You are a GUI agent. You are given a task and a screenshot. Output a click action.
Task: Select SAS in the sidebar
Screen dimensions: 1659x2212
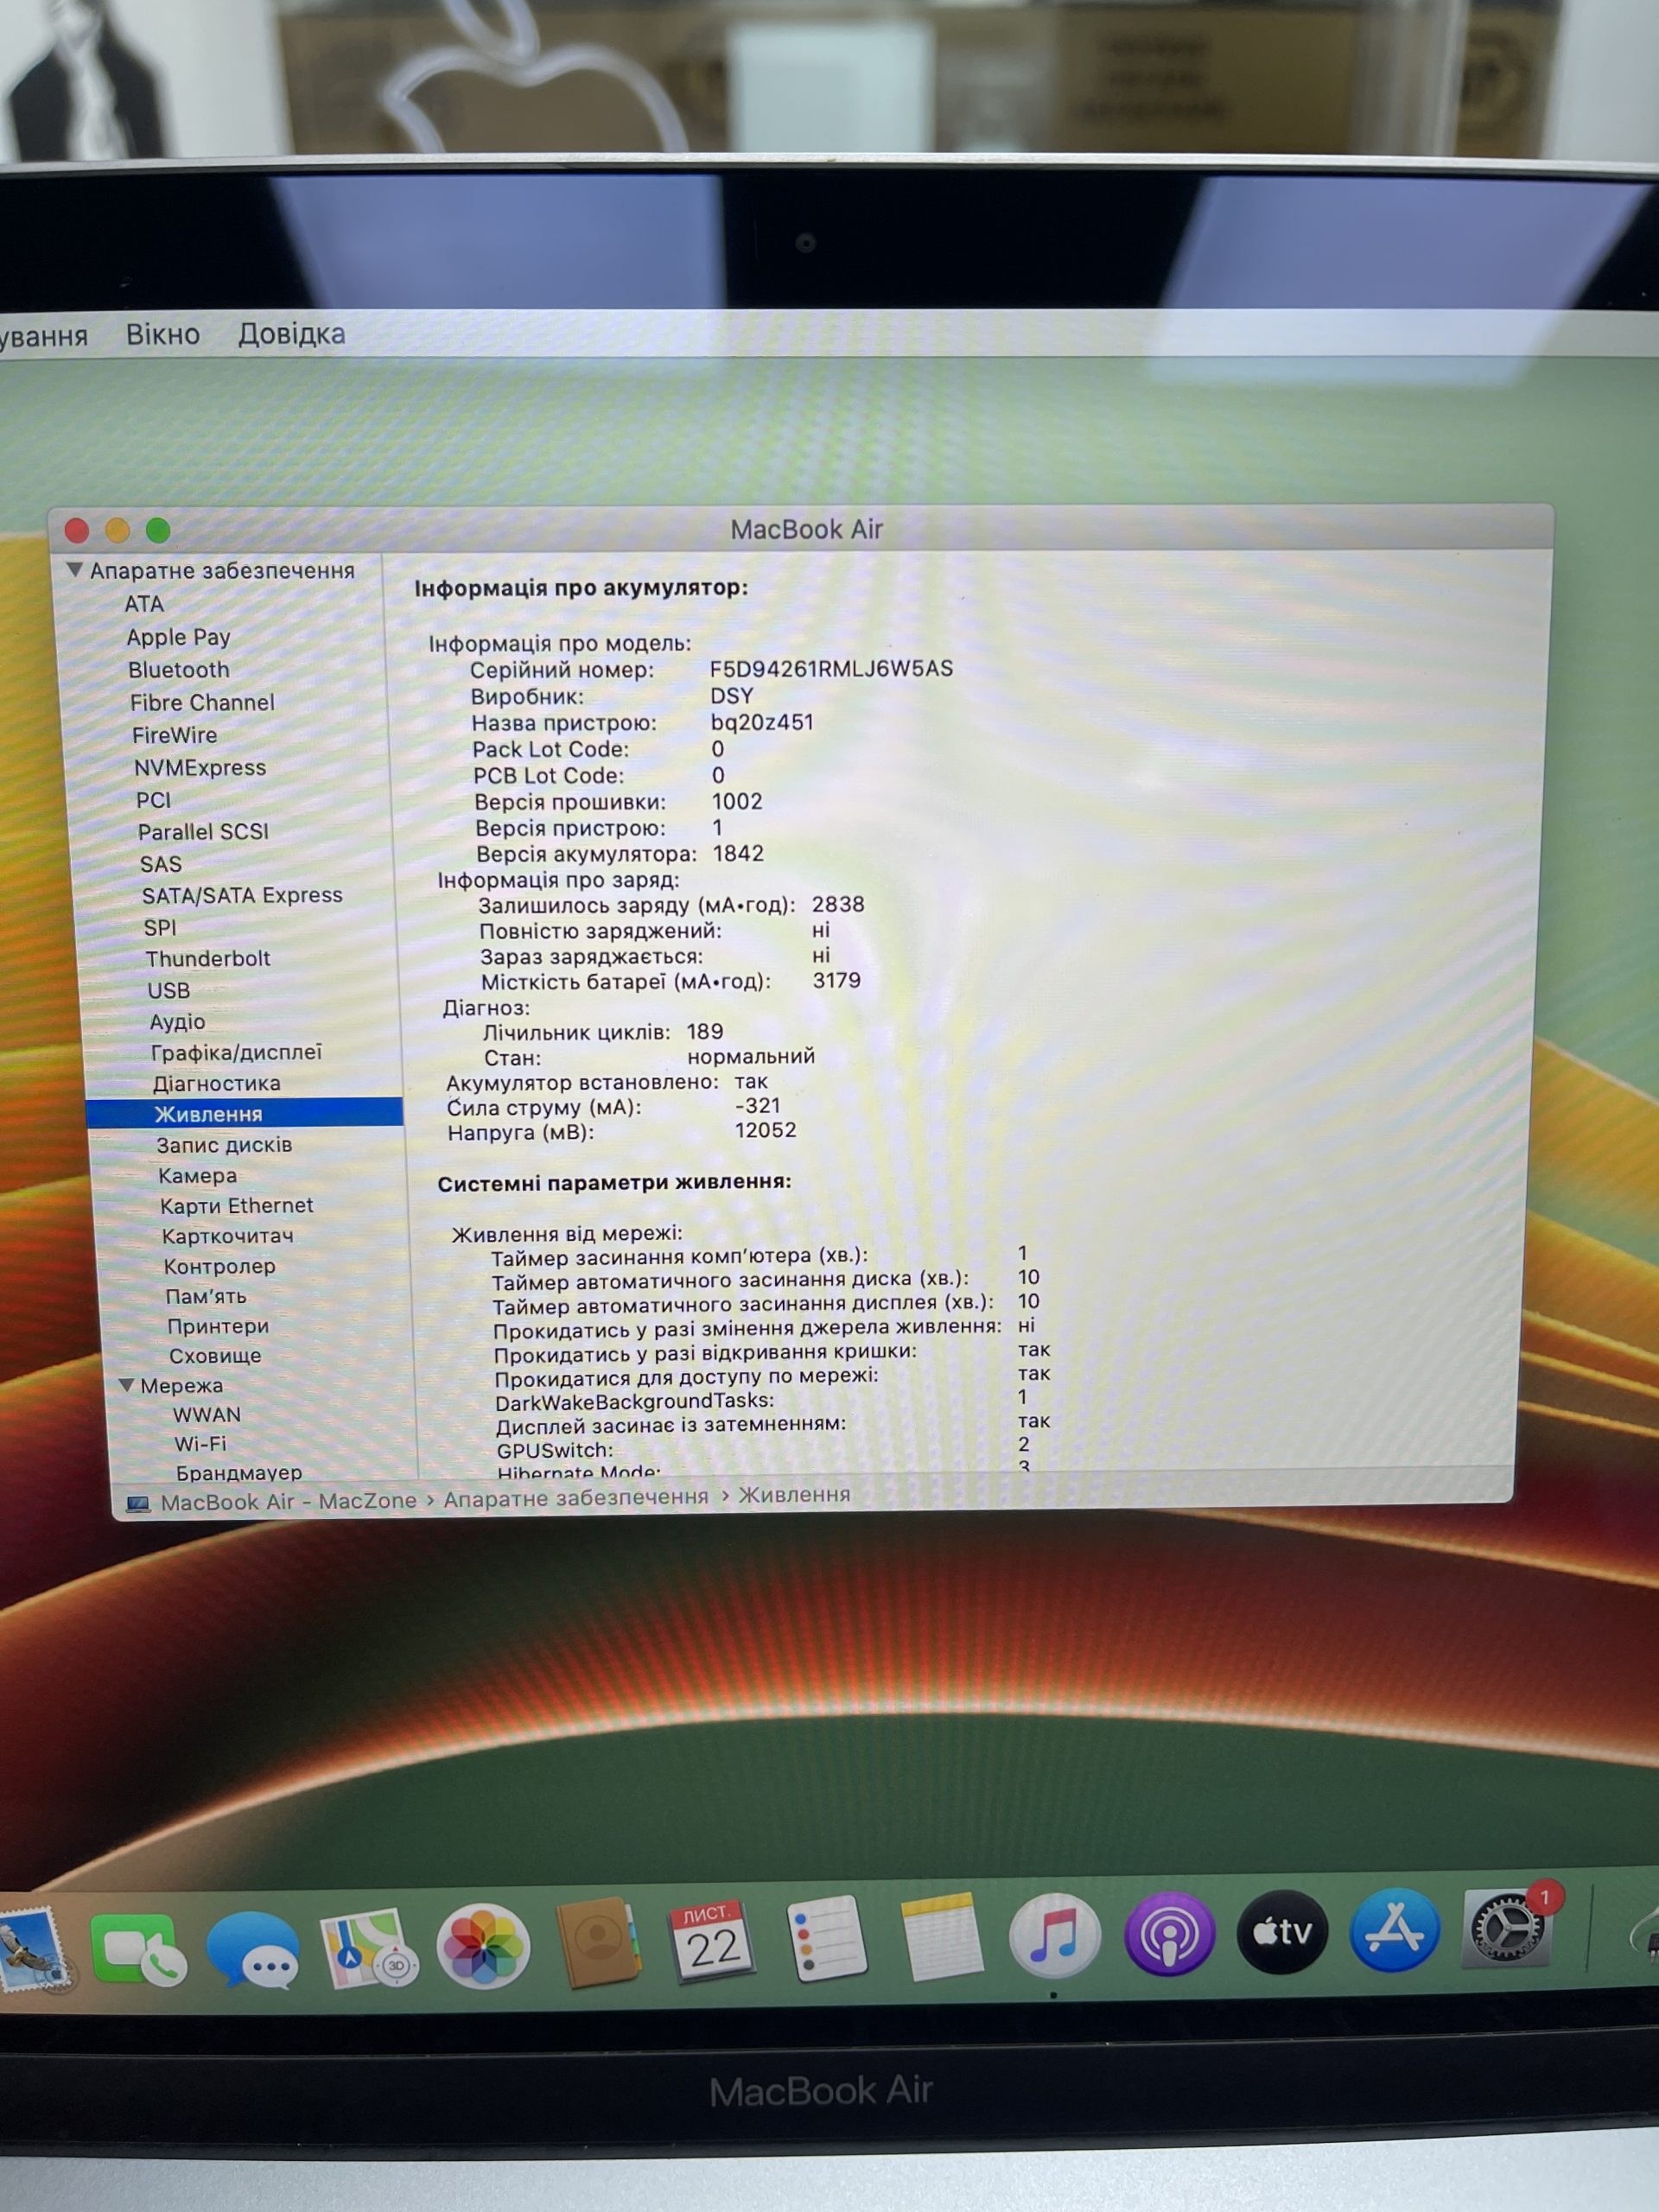click(x=161, y=864)
